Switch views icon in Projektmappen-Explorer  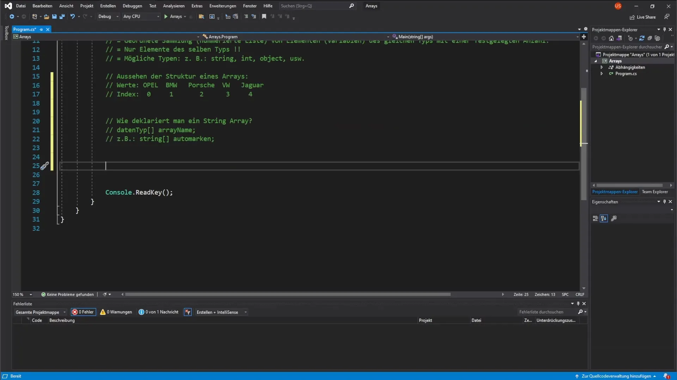619,38
